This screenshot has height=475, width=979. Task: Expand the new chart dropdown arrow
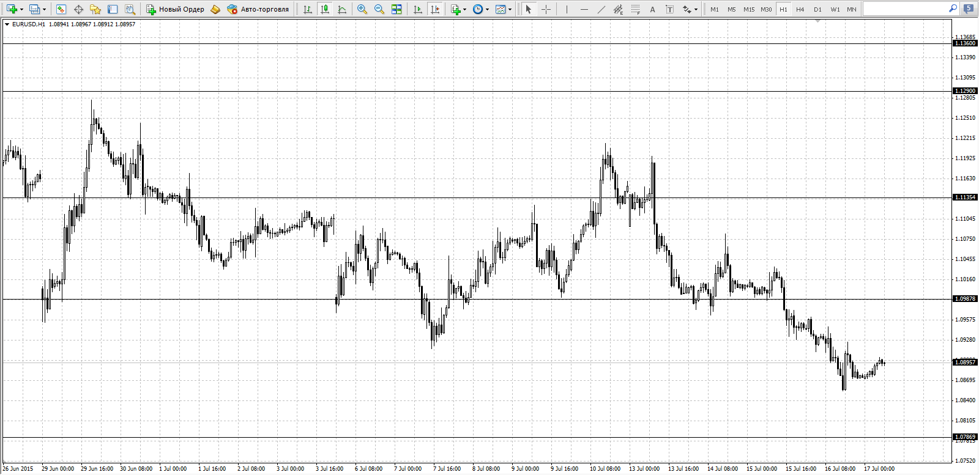(x=21, y=9)
